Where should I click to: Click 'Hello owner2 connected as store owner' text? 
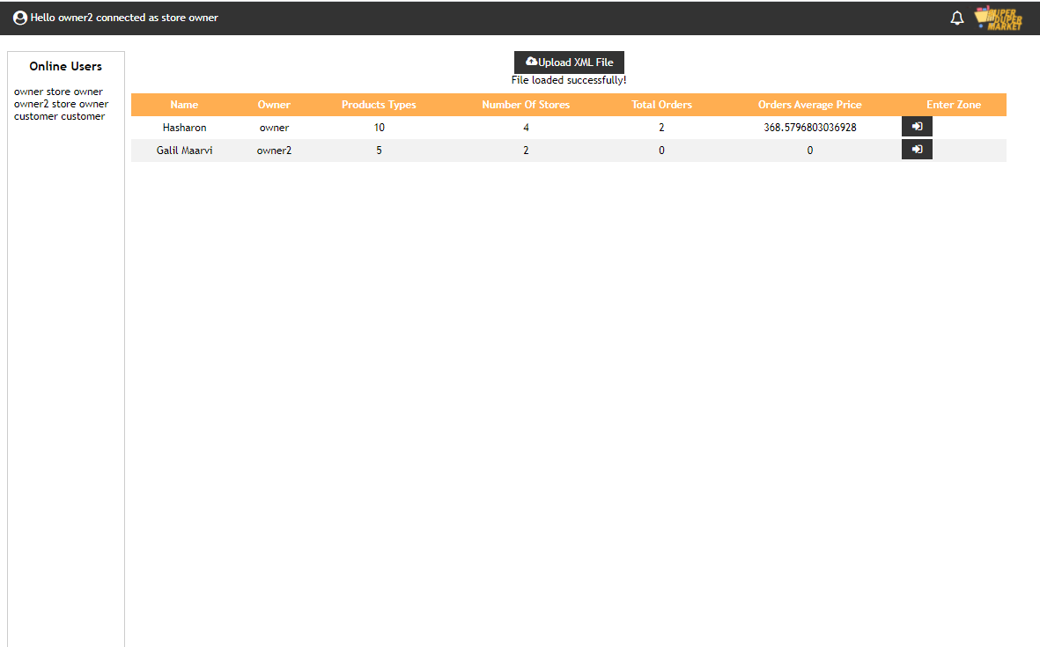pos(124,18)
